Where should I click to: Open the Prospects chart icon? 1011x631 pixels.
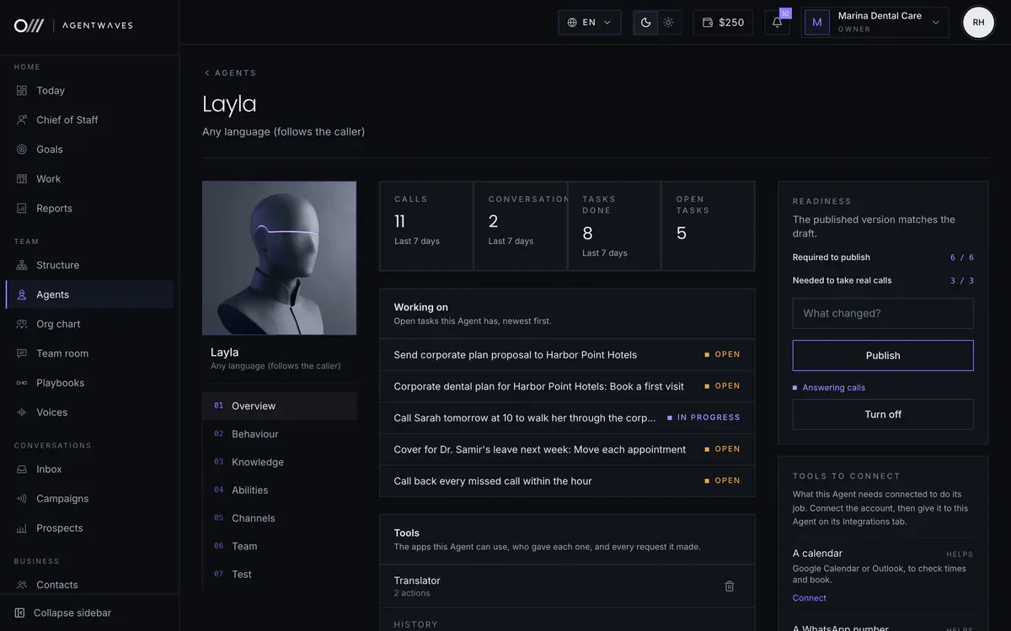22,528
